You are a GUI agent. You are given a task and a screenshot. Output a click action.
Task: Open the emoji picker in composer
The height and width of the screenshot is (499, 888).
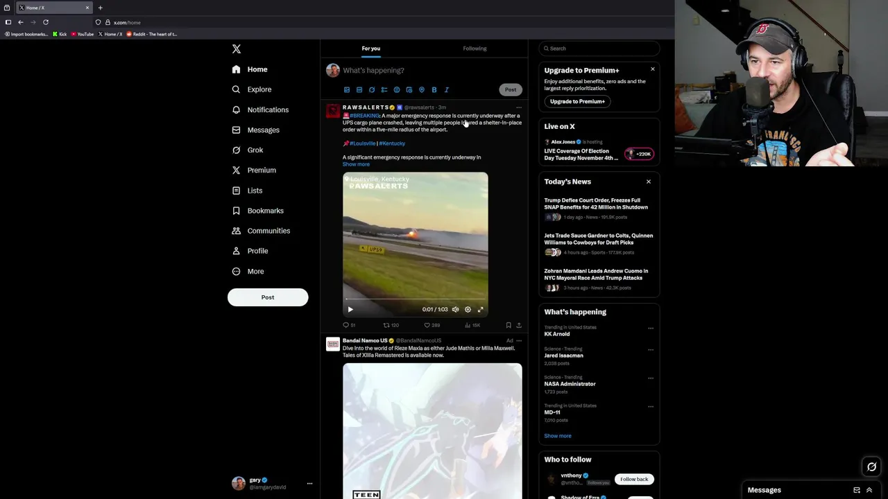[397, 89]
